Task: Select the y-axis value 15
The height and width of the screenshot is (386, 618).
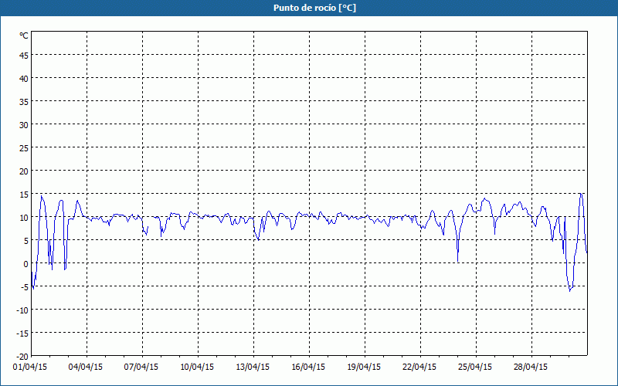Action: [24, 195]
